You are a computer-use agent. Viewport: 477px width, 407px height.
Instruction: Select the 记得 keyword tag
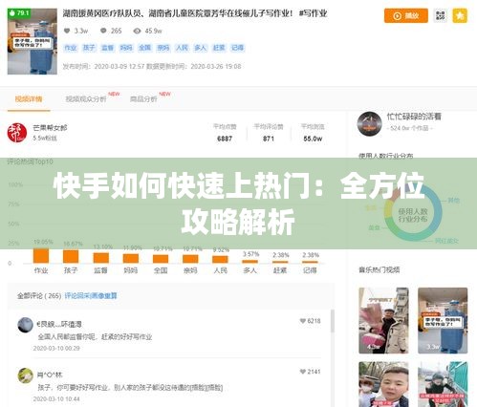pyautogui.click(x=238, y=48)
